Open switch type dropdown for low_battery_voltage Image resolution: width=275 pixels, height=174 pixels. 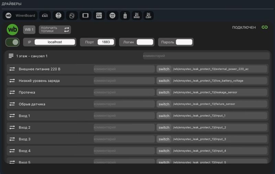point(164,81)
